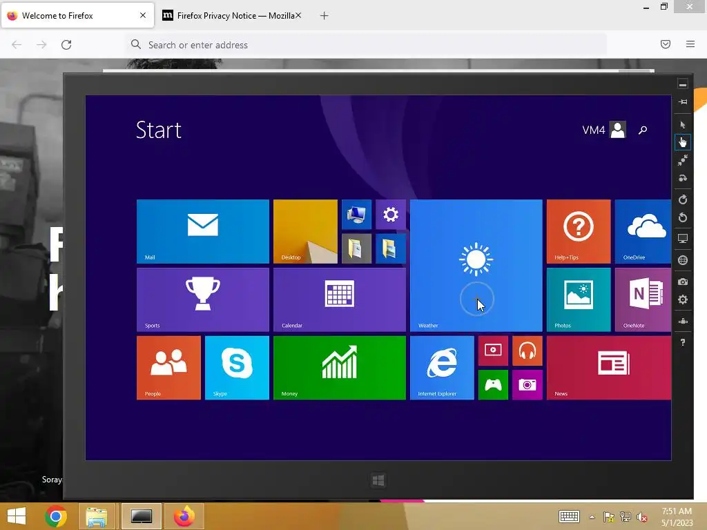Close the Firefox Privacy Notice tab

click(298, 15)
